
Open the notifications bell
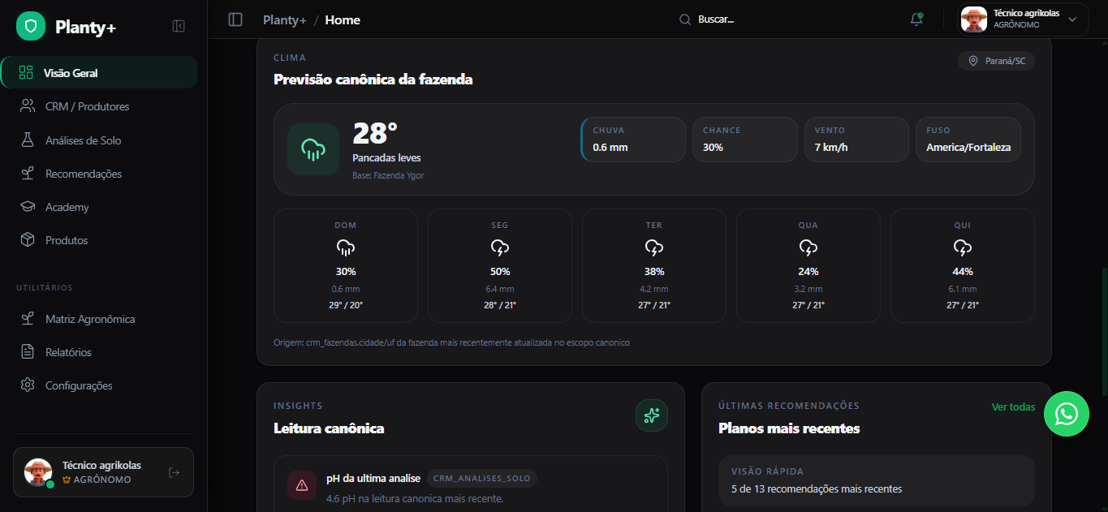[916, 19]
